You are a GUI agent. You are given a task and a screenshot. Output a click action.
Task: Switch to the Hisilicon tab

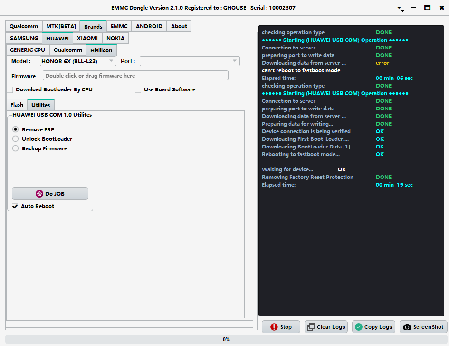point(101,50)
